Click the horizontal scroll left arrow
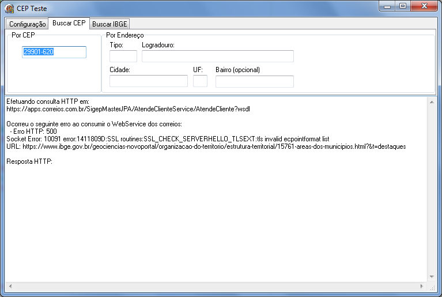The height and width of the screenshot is (297, 442). click(x=10, y=286)
